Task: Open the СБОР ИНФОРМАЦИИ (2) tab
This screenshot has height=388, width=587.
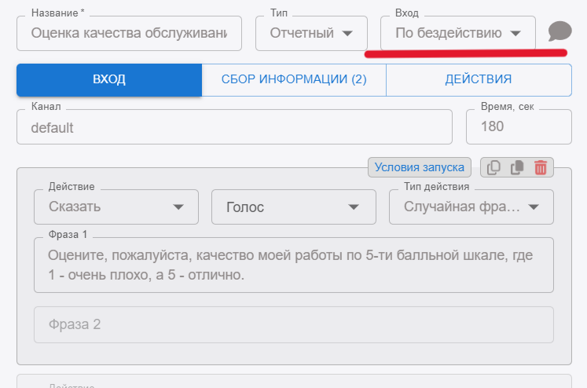Action: 294,79
